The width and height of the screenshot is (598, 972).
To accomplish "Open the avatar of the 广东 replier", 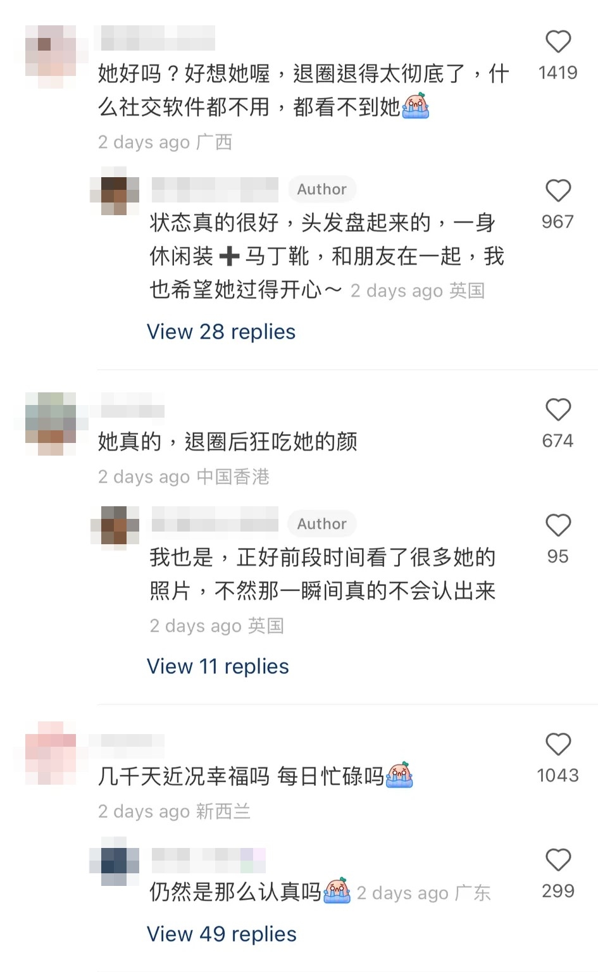I will [x=115, y=861].
